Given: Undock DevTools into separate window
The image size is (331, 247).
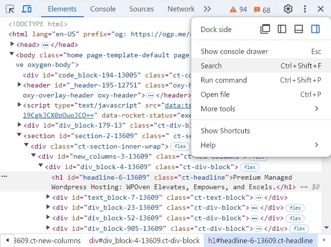Looking at the screenshot, I should [x=265, y=29].
